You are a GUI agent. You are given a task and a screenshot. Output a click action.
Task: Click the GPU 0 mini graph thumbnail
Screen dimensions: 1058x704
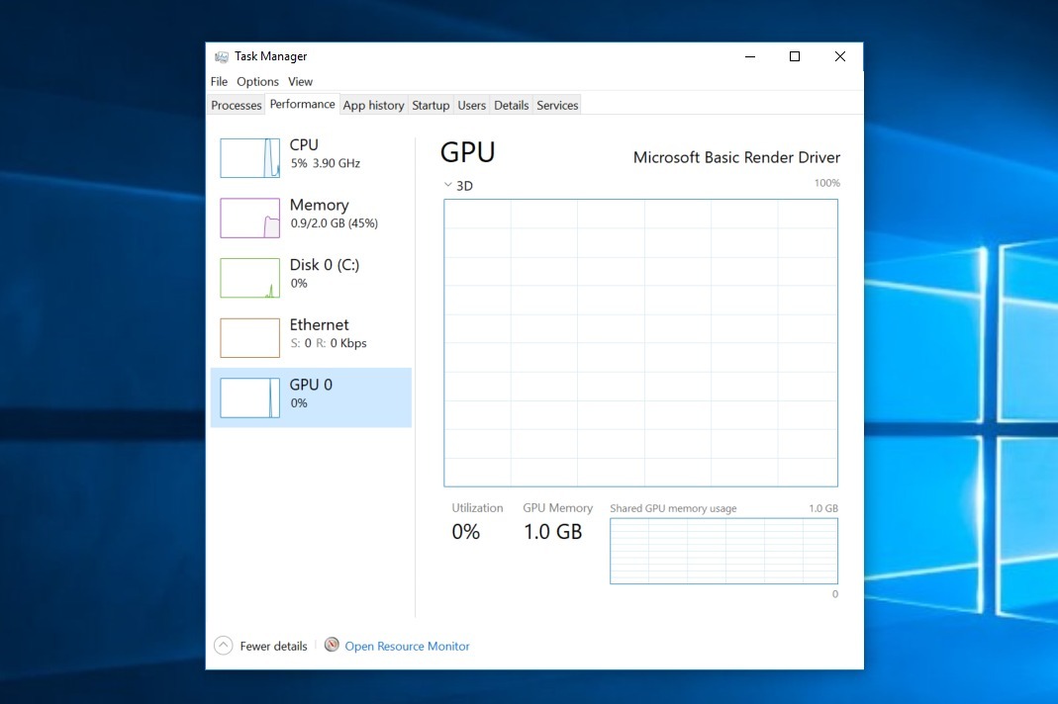(x=249, y=397)
